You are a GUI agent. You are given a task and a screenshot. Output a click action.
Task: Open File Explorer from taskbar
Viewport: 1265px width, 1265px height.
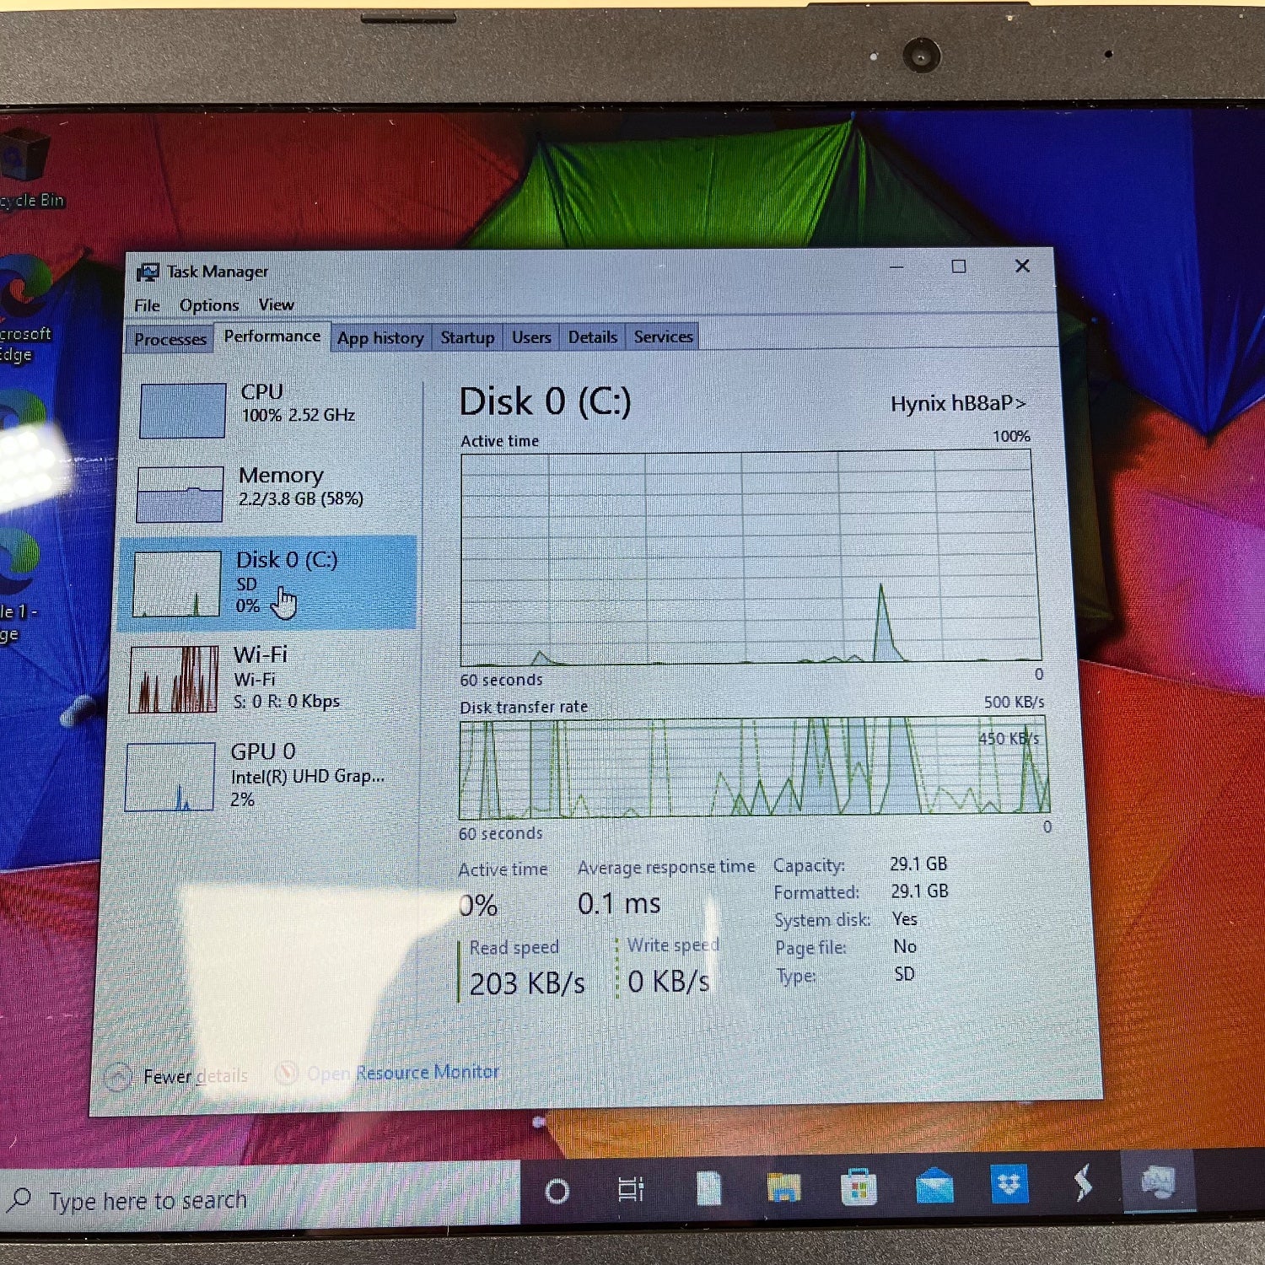(783, 1188)
